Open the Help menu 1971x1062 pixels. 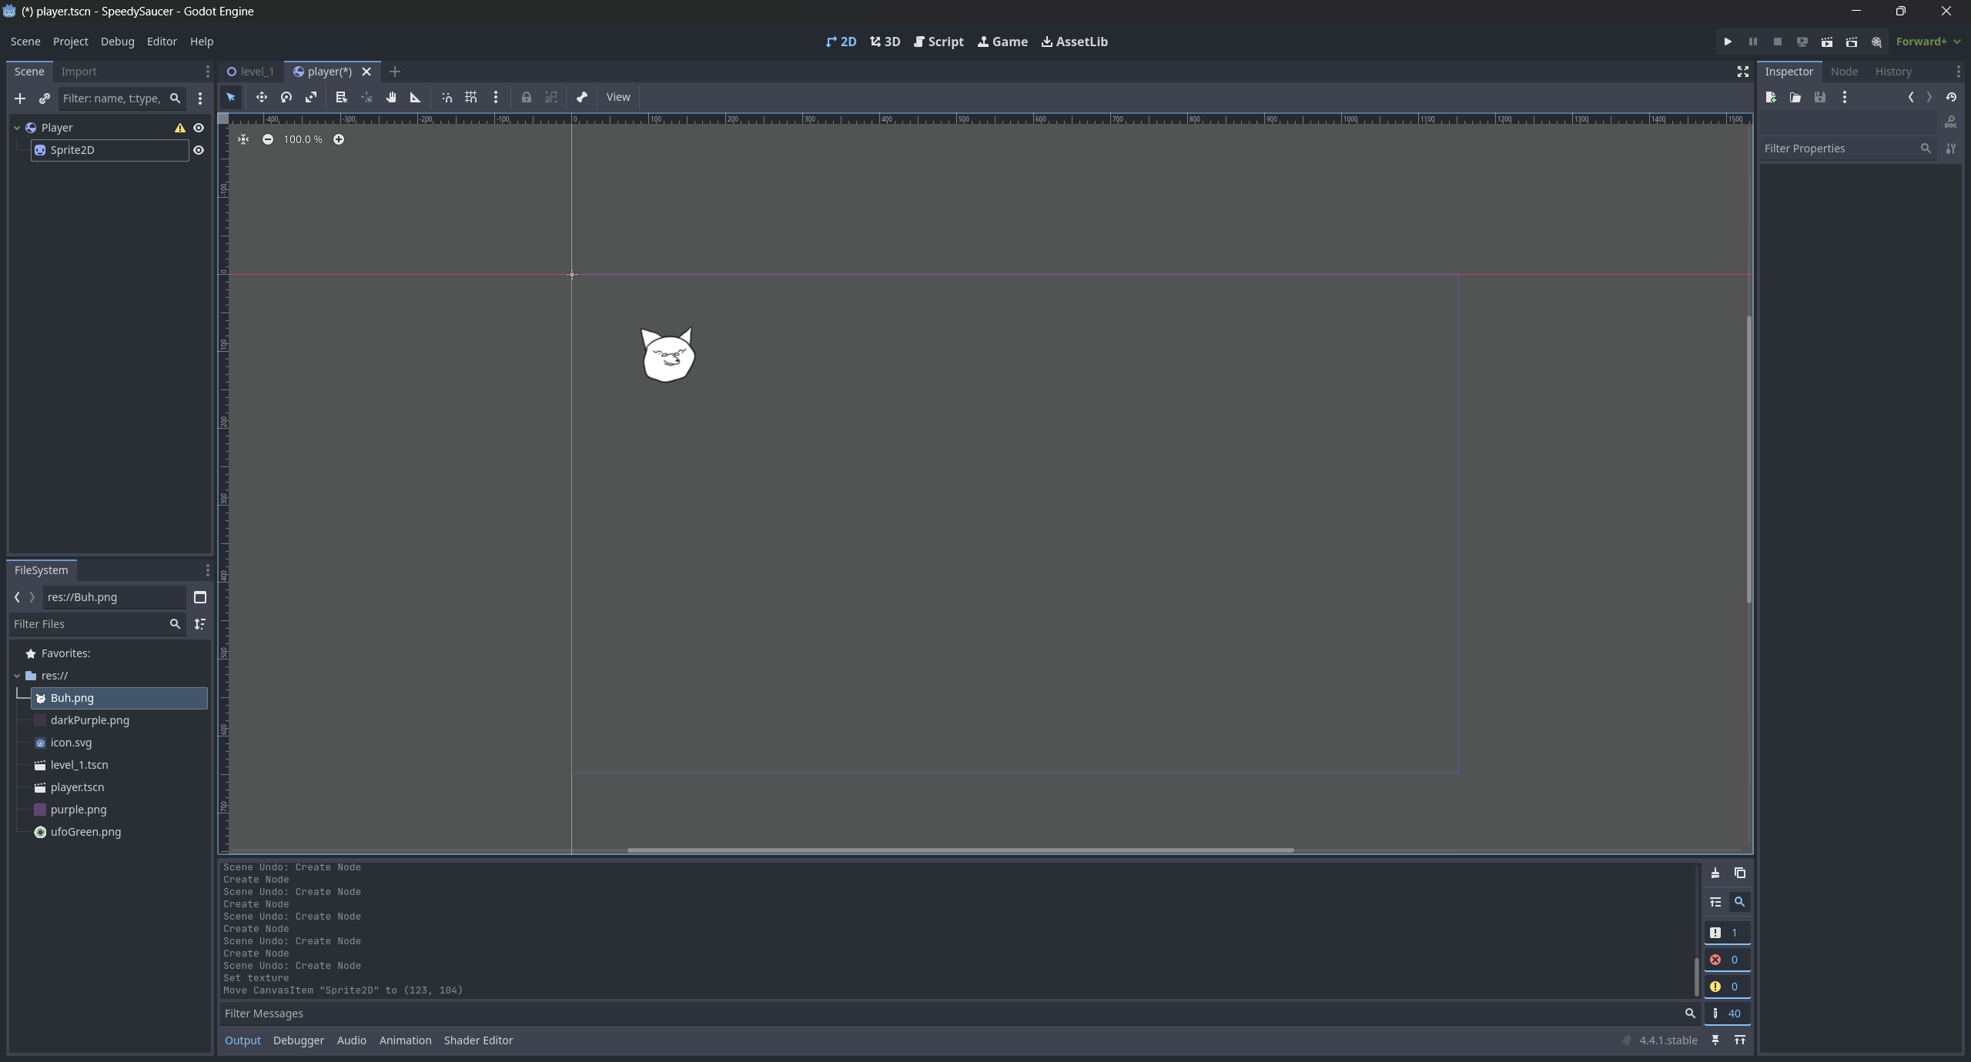coord(202,42)
